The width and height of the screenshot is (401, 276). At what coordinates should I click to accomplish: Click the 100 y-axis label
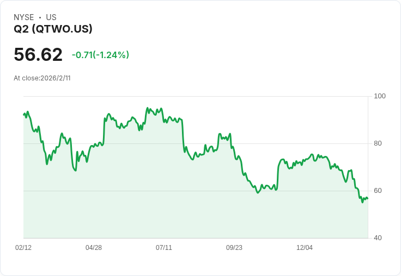pyautogui.click(x=380, y=96)
